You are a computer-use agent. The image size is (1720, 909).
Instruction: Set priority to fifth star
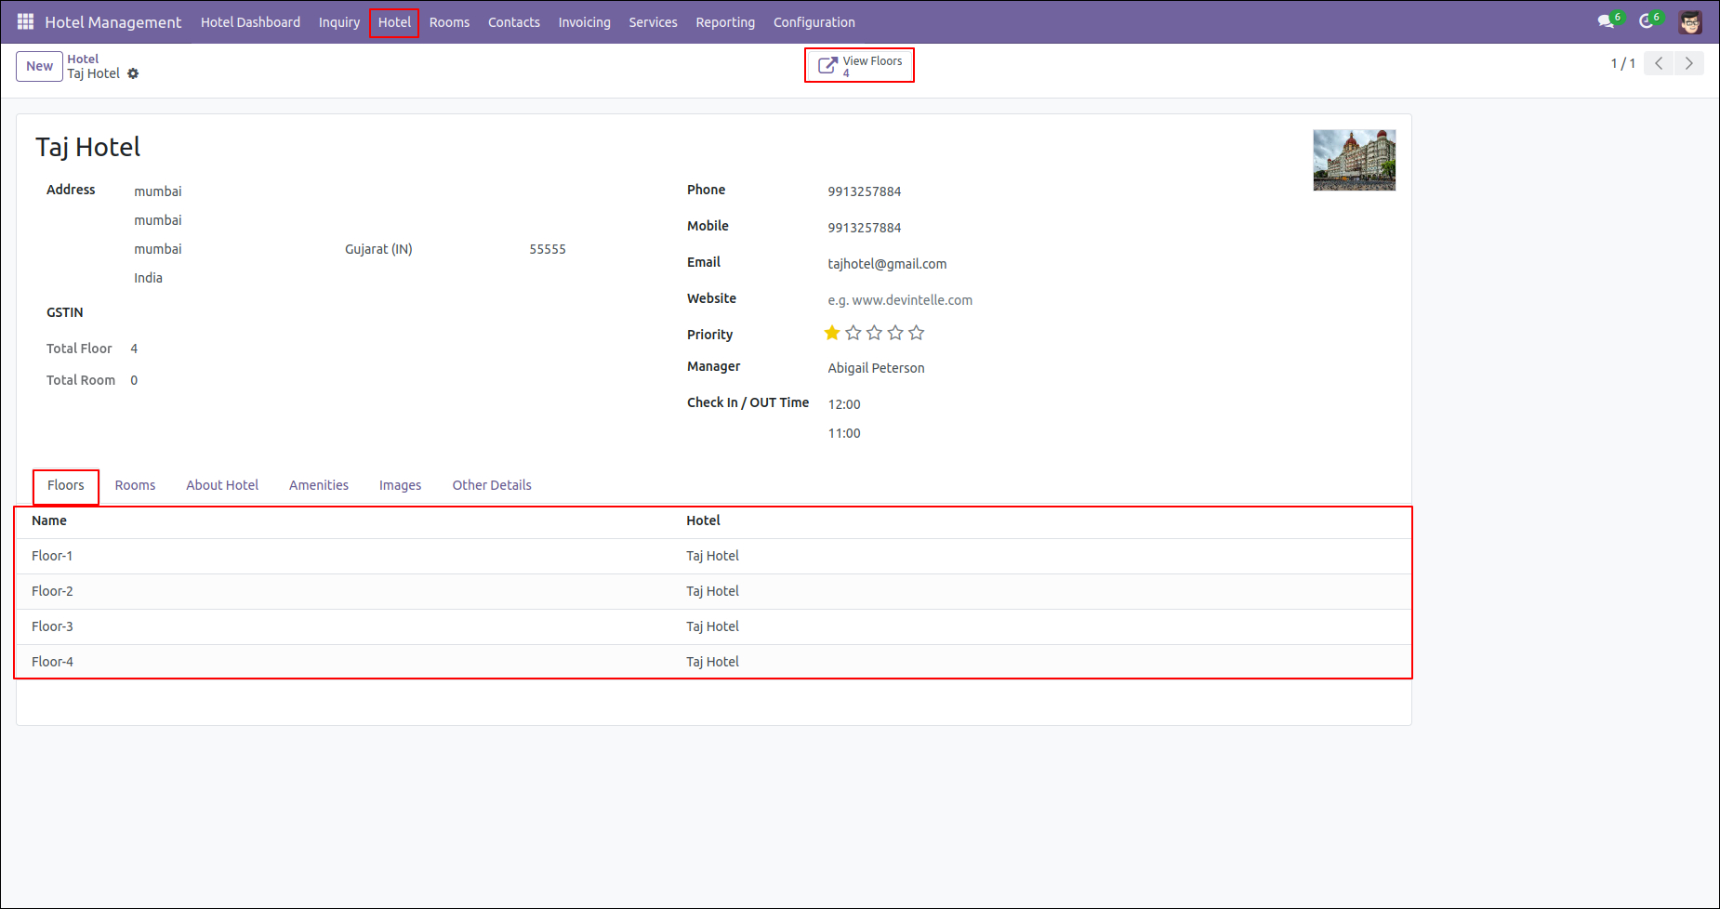click(917, 333)
